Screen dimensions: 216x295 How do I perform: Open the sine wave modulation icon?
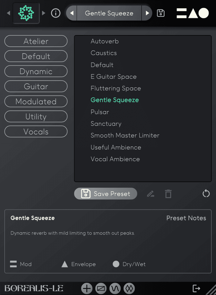coord(115,288)
